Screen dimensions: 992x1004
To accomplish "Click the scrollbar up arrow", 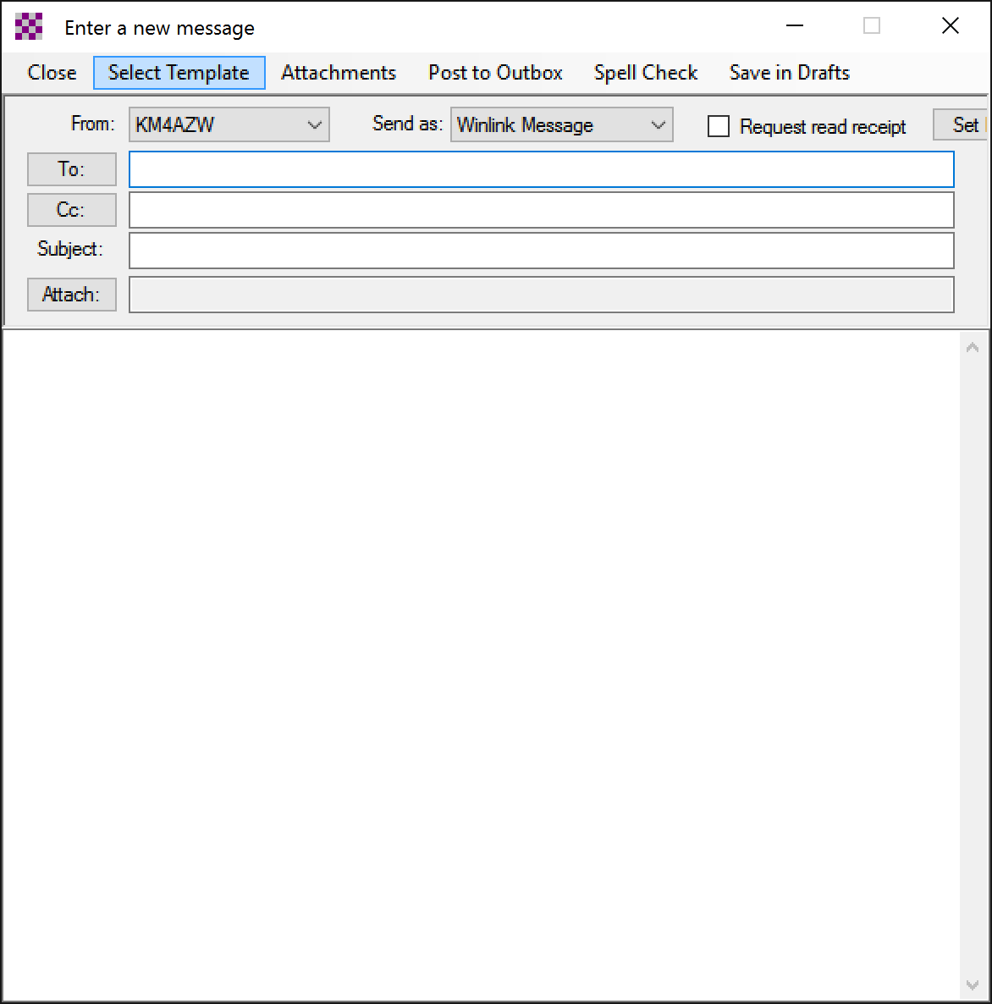I will pyautogui.click(x=973, y=345).
